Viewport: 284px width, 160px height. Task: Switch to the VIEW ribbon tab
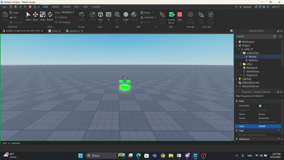coord(85,7)
